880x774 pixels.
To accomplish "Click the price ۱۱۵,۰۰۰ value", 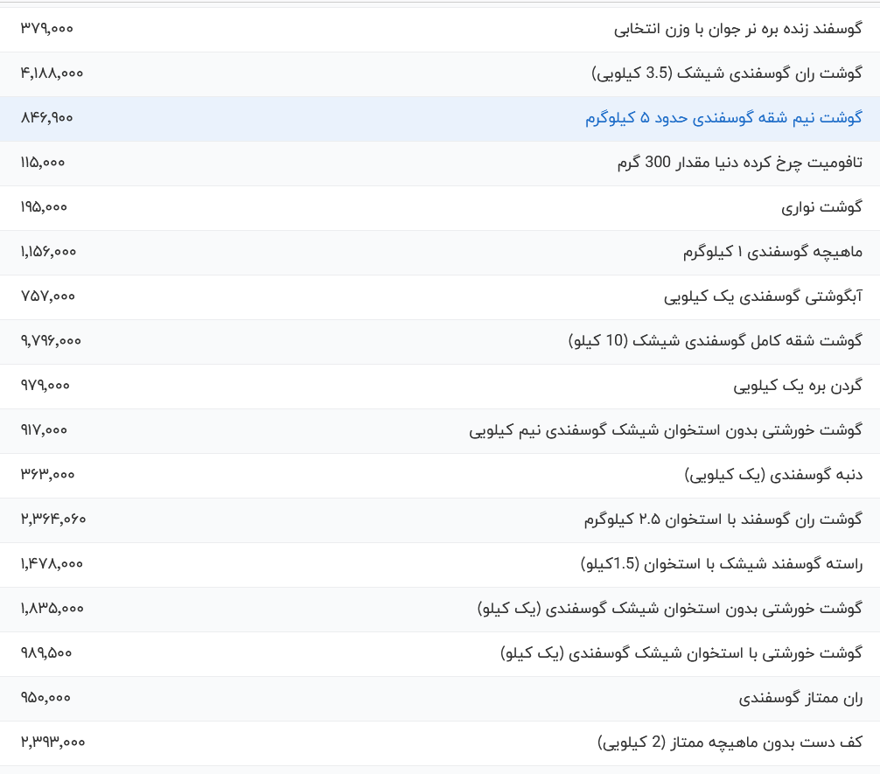I will pyautogui.click(x=40, y=163).
